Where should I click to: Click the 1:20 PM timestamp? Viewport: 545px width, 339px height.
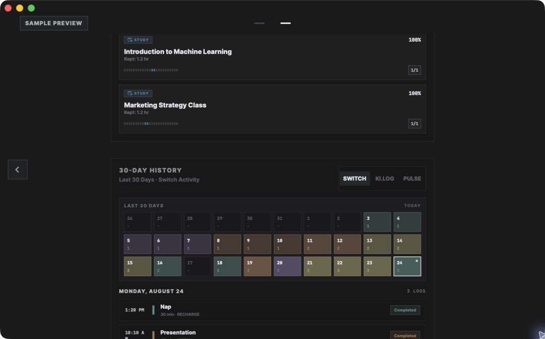[135, 310]
